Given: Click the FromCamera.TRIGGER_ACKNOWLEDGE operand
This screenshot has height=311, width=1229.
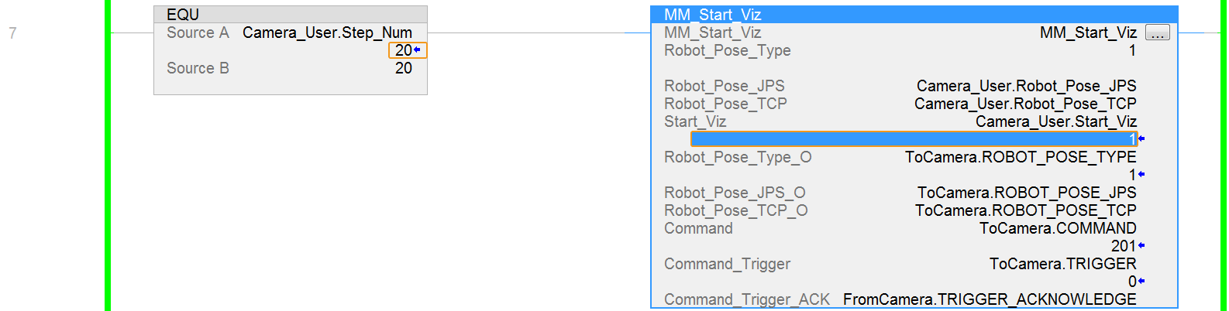Looking at the screenshot, I should pos(989,299).
